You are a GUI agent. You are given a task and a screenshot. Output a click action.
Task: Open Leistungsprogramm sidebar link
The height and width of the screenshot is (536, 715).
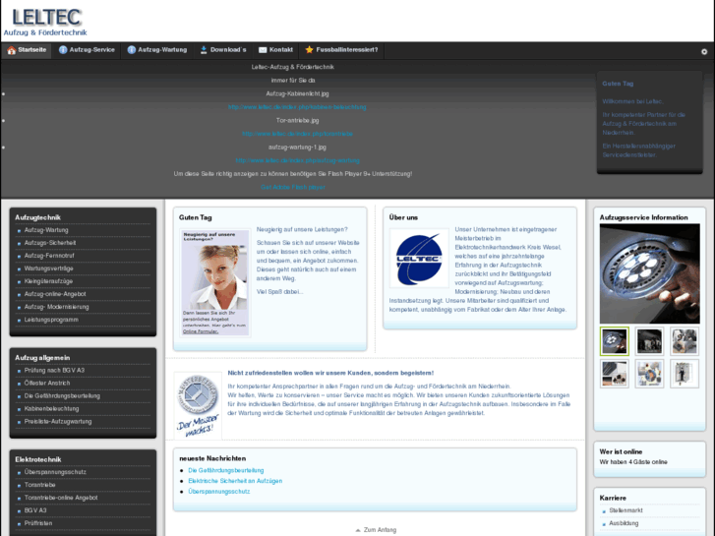[x=51, y=320]
